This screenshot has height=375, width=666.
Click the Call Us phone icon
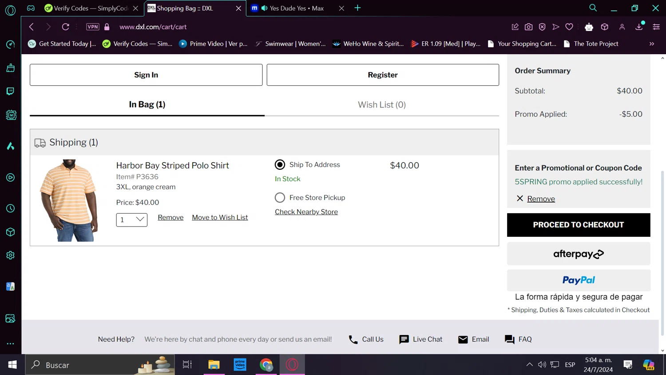tap(353, 339)
